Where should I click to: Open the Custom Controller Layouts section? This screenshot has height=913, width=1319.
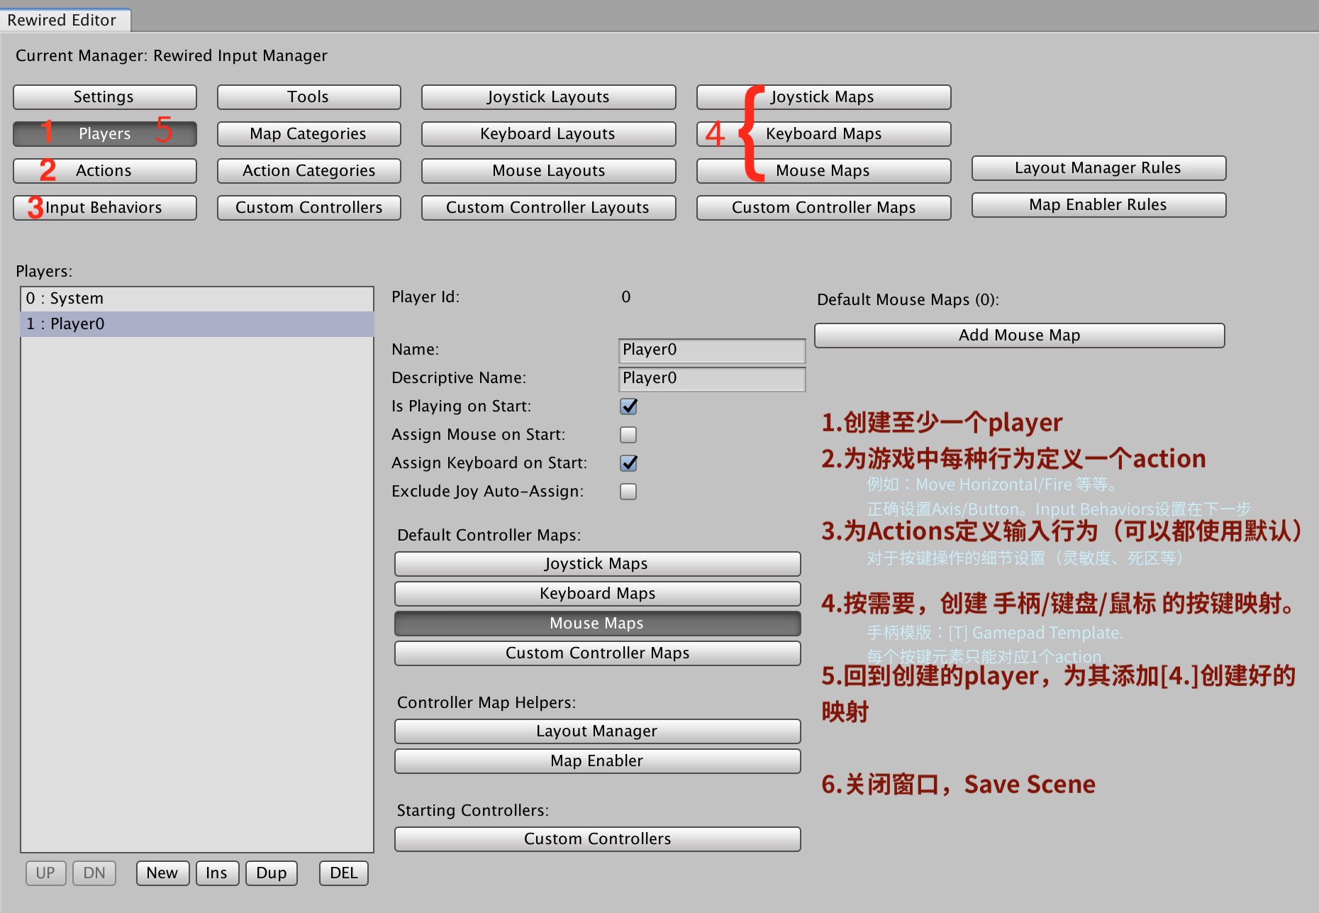[x=547, y=207]
